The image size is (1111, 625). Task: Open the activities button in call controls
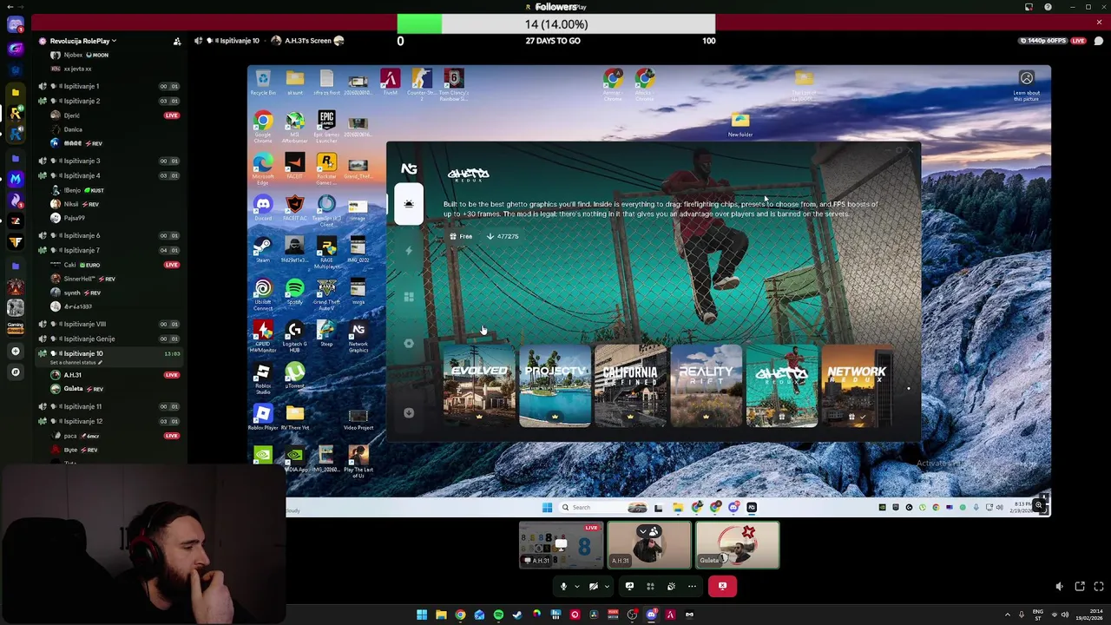[x=650, y=587]
